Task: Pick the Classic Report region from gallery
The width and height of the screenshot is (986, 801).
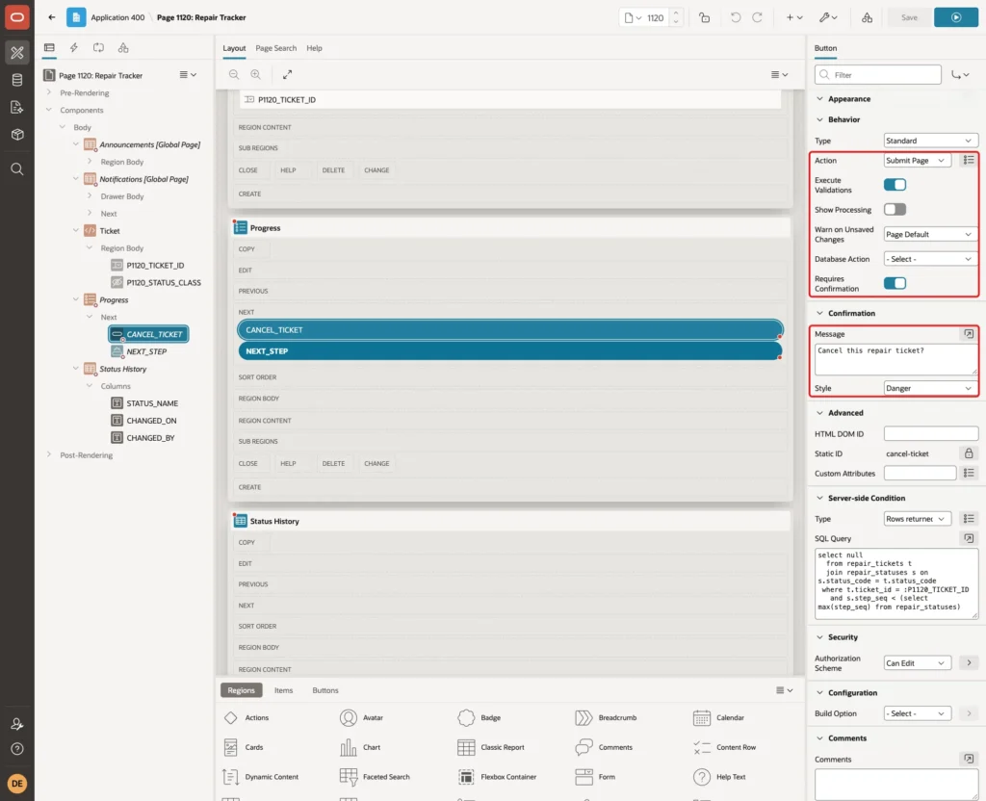Action: [x=491, y=747]
